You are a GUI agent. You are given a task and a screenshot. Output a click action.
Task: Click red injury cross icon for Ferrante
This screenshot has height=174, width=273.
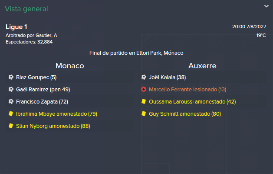pyautogui.click(x=144, y=89)
